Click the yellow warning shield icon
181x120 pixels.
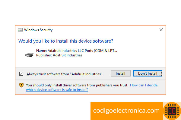(21, 85)
